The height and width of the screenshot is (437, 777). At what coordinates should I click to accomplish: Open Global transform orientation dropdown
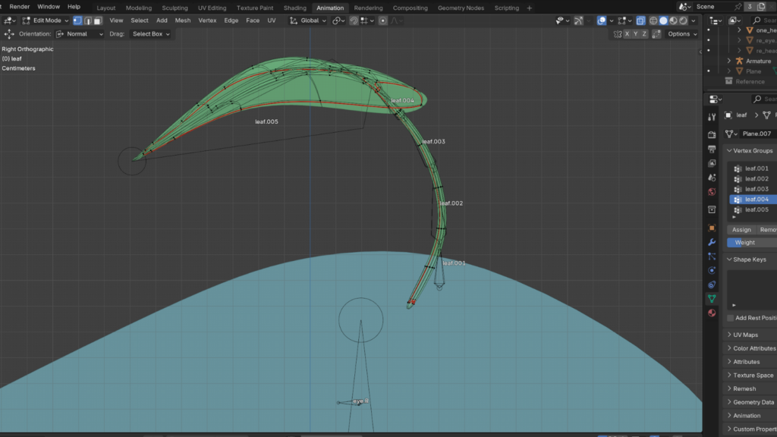coord(308,20)
